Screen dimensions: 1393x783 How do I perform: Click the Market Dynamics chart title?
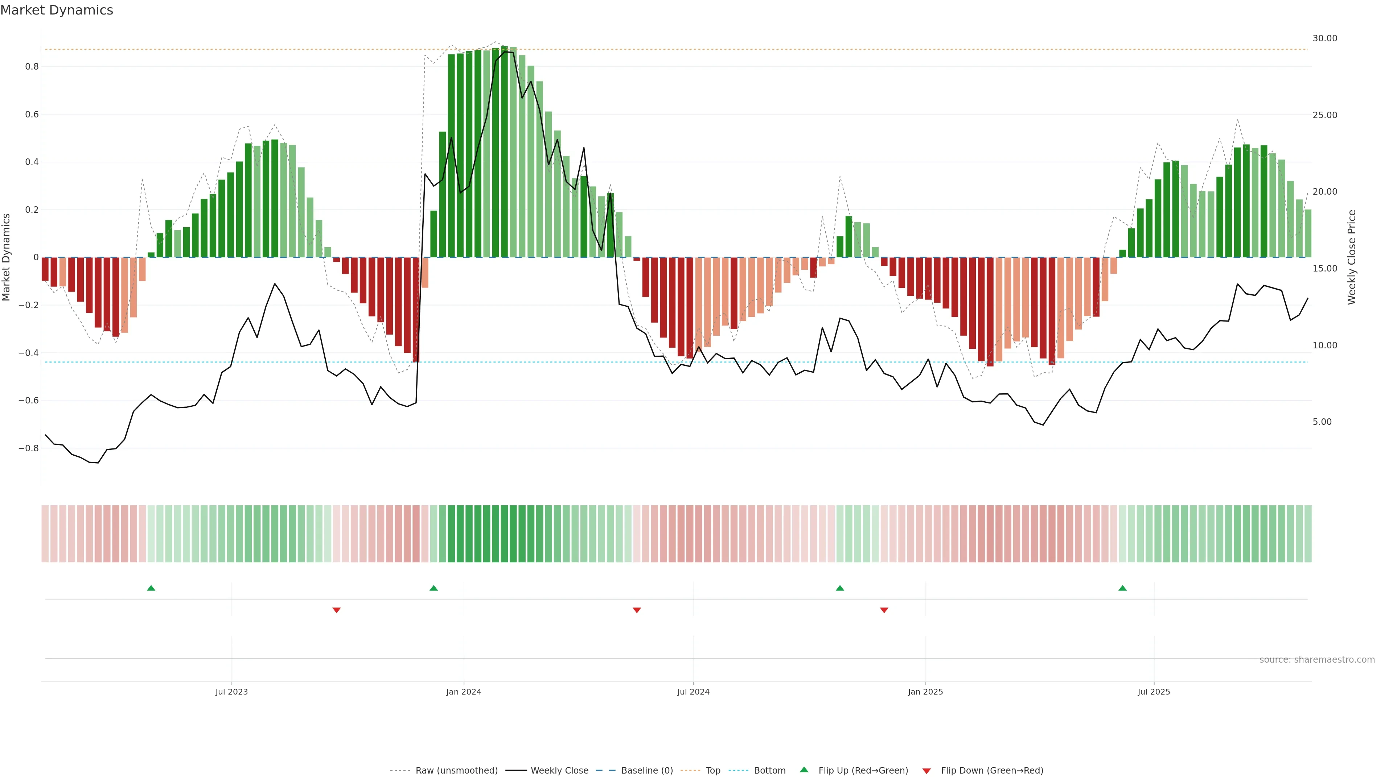point(57,10)
